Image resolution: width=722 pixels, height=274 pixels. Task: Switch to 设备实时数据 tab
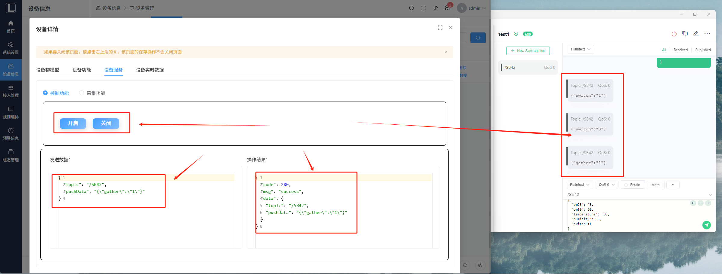[x=150, y=70]
